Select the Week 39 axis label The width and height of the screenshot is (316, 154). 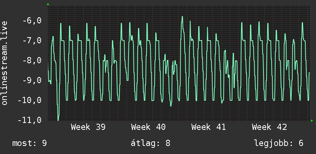[88, 127]
